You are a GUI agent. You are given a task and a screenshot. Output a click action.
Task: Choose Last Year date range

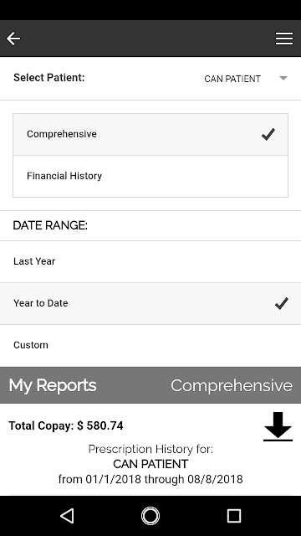[150, 261]
